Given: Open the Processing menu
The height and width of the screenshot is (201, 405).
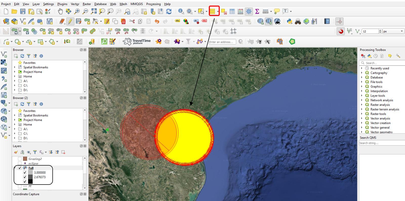Looking at the screenshot, I should coord(153,4).
